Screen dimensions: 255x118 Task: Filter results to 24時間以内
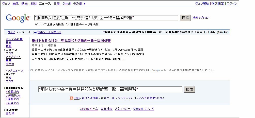[x=13, y=96]
